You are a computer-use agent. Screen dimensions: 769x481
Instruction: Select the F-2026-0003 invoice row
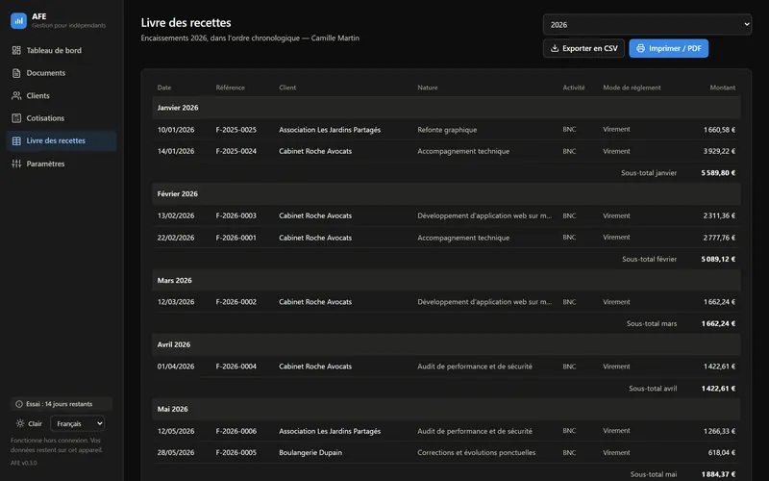click(446, 215)
